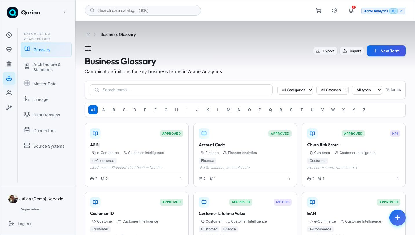Open the Customer Lifetime Value title

point(222,214)
